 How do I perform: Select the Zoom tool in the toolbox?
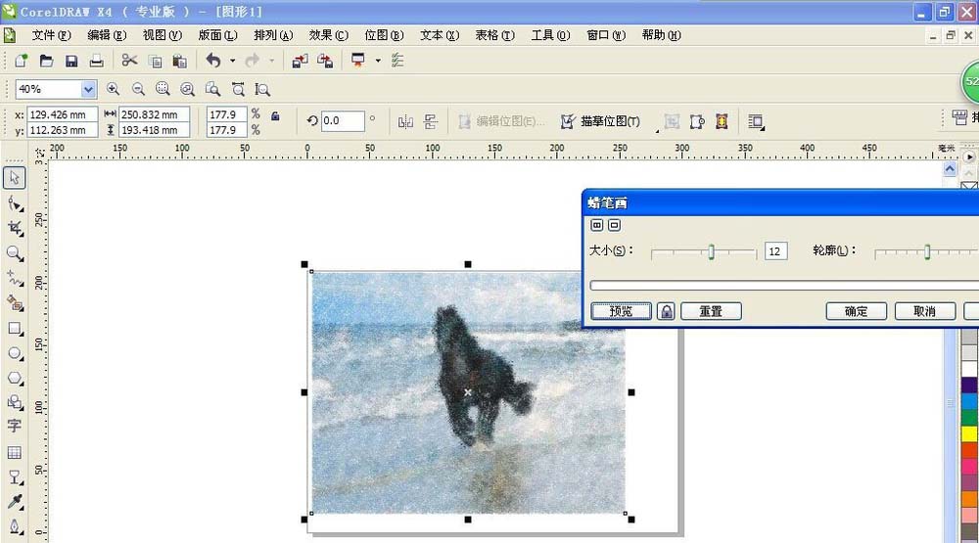[x=15, y=253]
